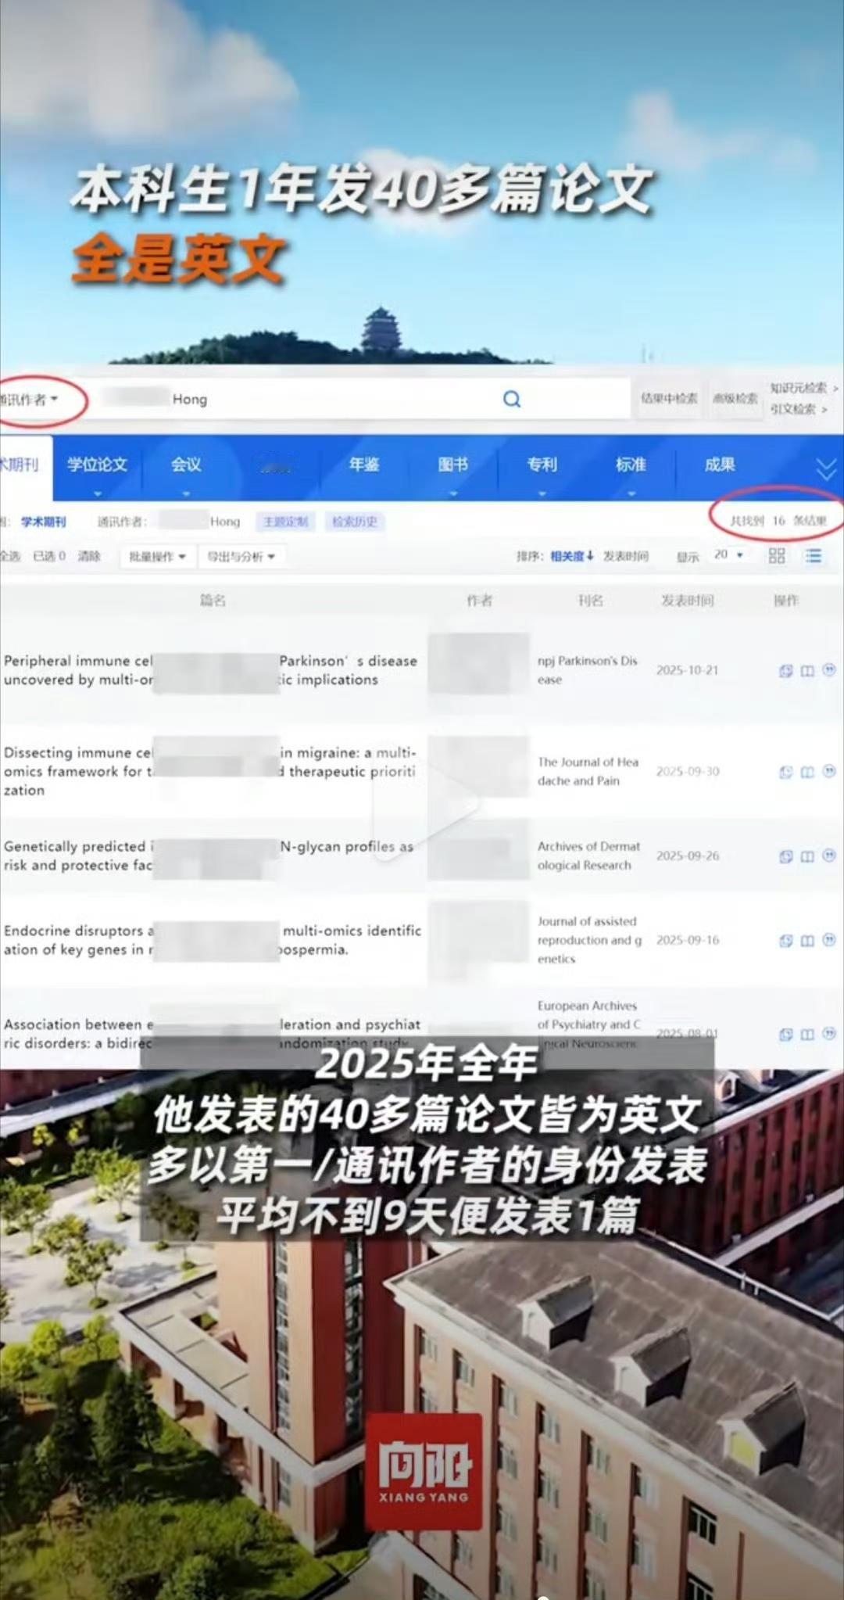Click 主题定制 button
This screenshot has width=844, height=1600.
pyautogui.click(x=286, y=522)
